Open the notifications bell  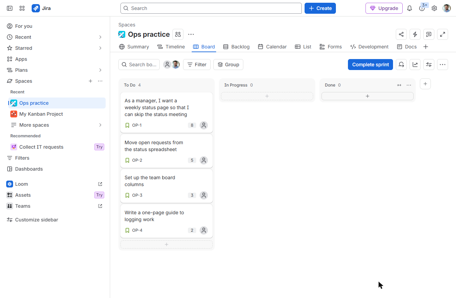[x=410, y=8]
